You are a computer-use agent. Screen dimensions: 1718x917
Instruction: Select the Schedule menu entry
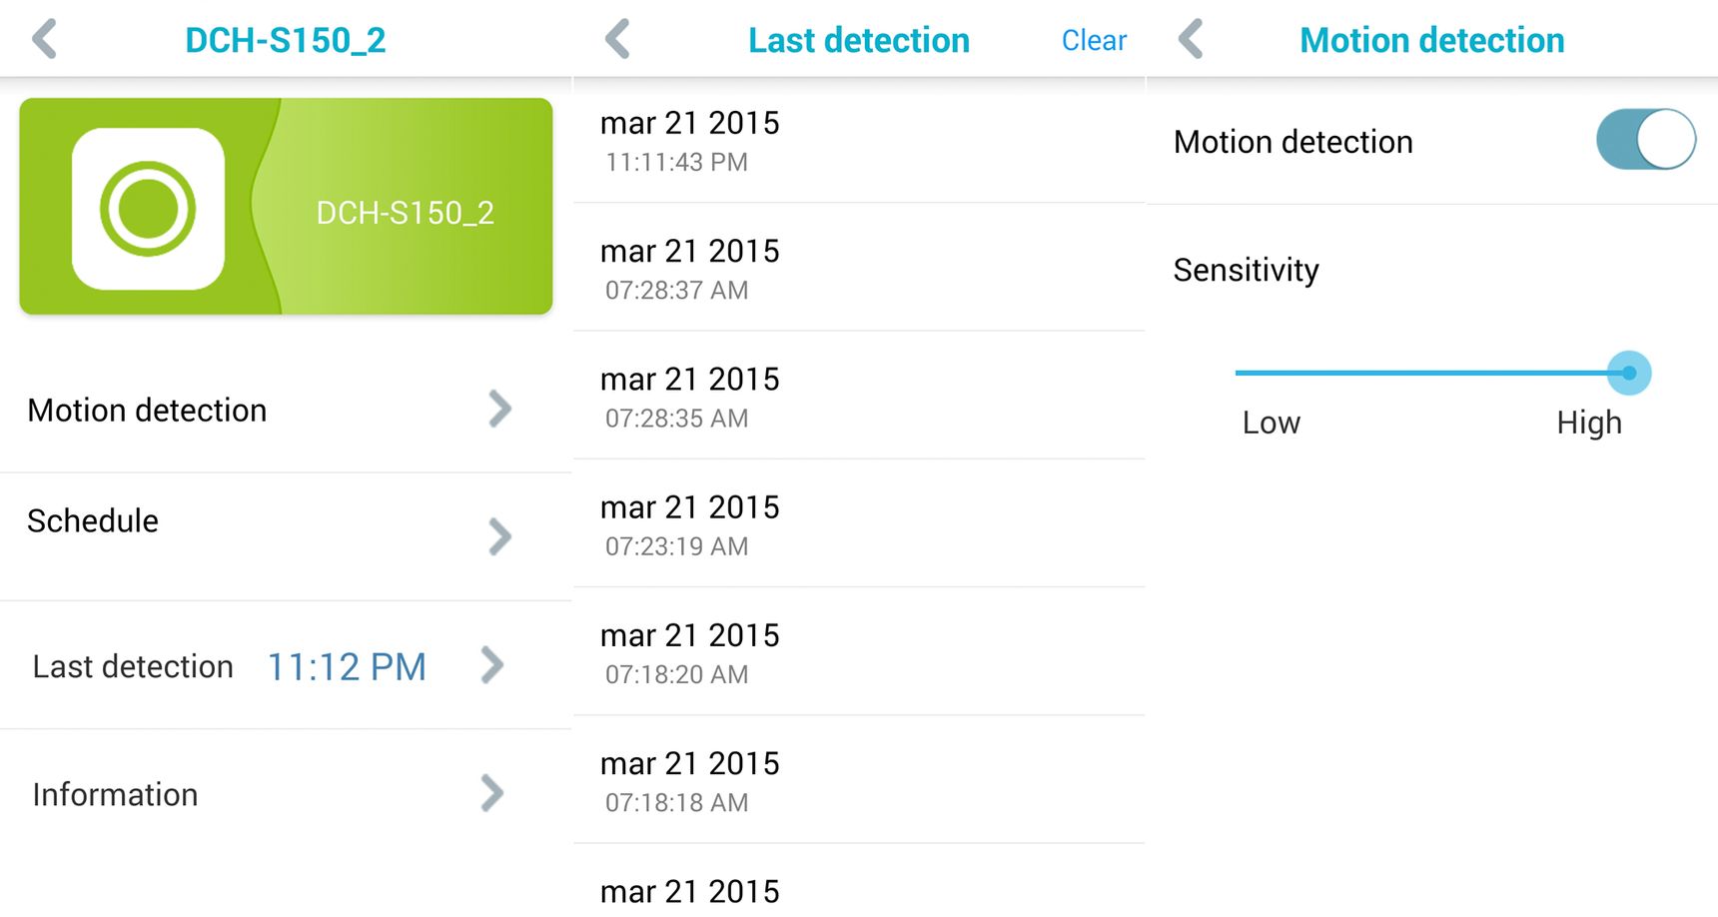pyautogui.click(x=286, y=536)
